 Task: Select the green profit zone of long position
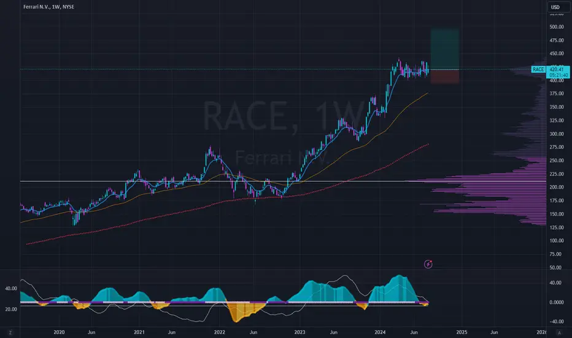445,49
